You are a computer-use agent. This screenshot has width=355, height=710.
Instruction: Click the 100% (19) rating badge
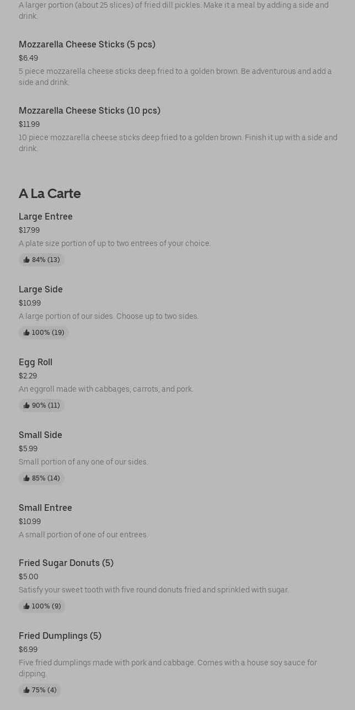pos(44,333)
